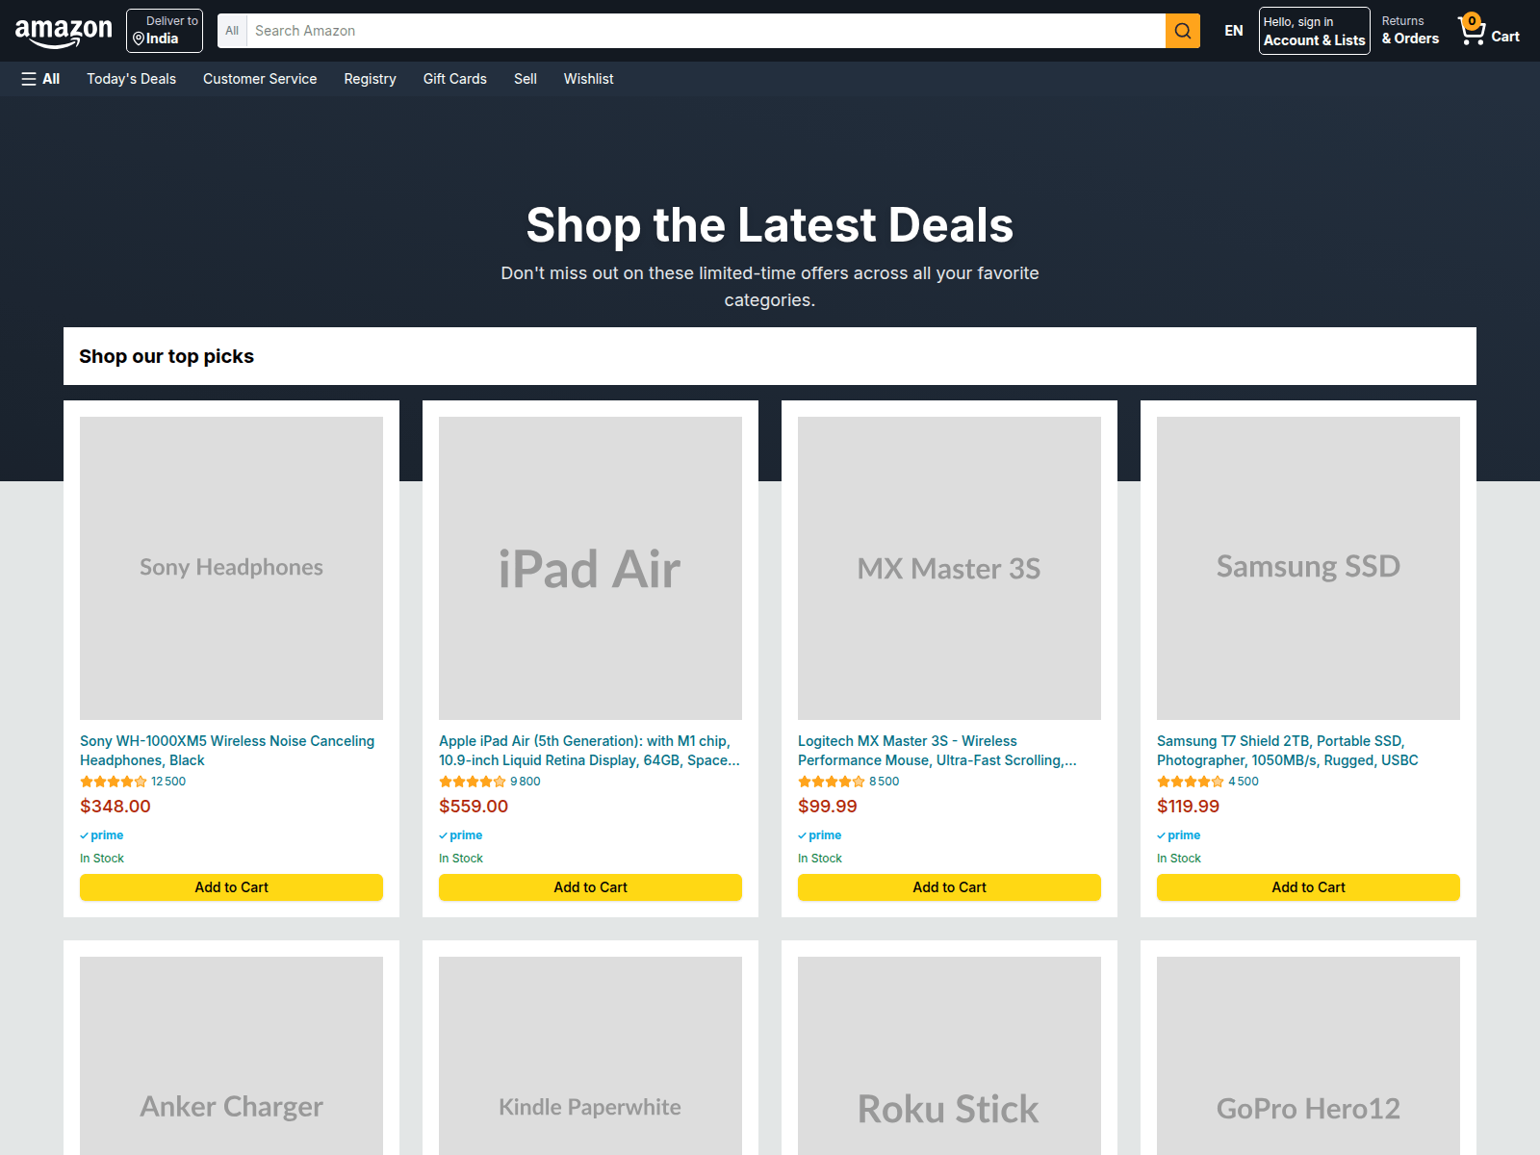Click the $119.99 price
1540x1155 pixels.
point(1189,807)
